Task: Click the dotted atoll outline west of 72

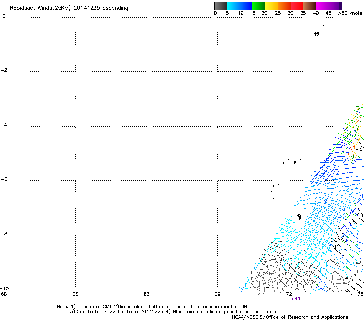Action: [x=285, y=162]
